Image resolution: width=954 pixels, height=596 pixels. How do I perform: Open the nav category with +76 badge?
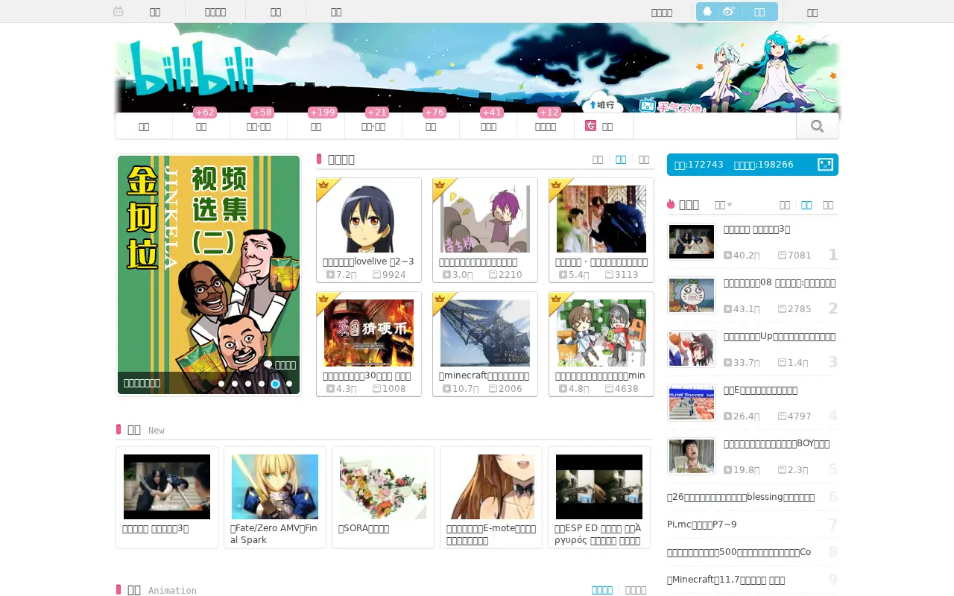coord(431,126)
